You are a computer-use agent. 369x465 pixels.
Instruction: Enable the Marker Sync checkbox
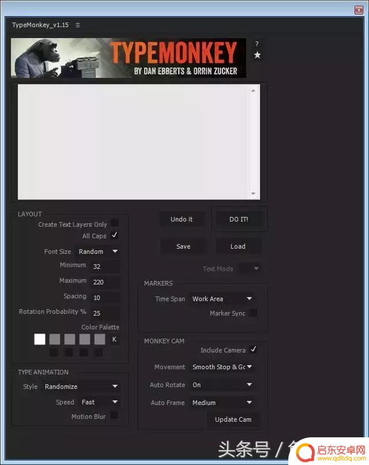pos(253,313)
